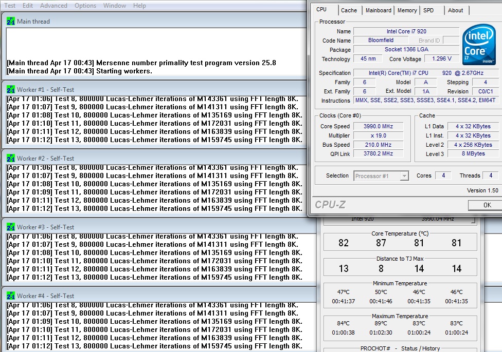Click the Cores count value in CPU-Z
Viewport: 502px width, 352px height.
point(443,175)
